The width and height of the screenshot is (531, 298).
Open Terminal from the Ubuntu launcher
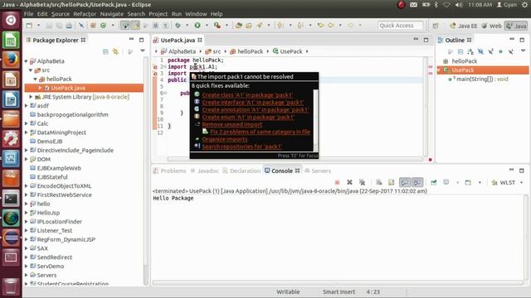click(11, 199)
